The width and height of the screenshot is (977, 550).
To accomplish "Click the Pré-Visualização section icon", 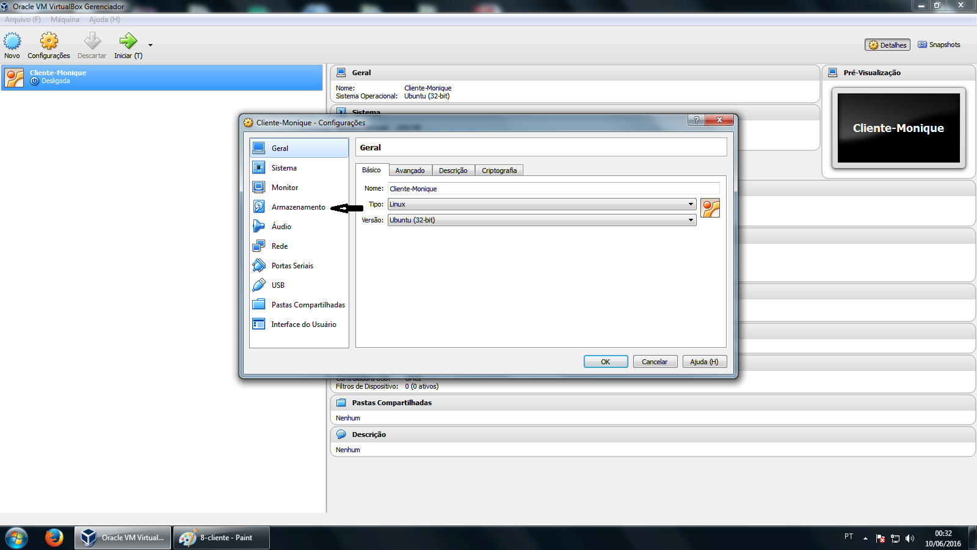I will (832, 72).
